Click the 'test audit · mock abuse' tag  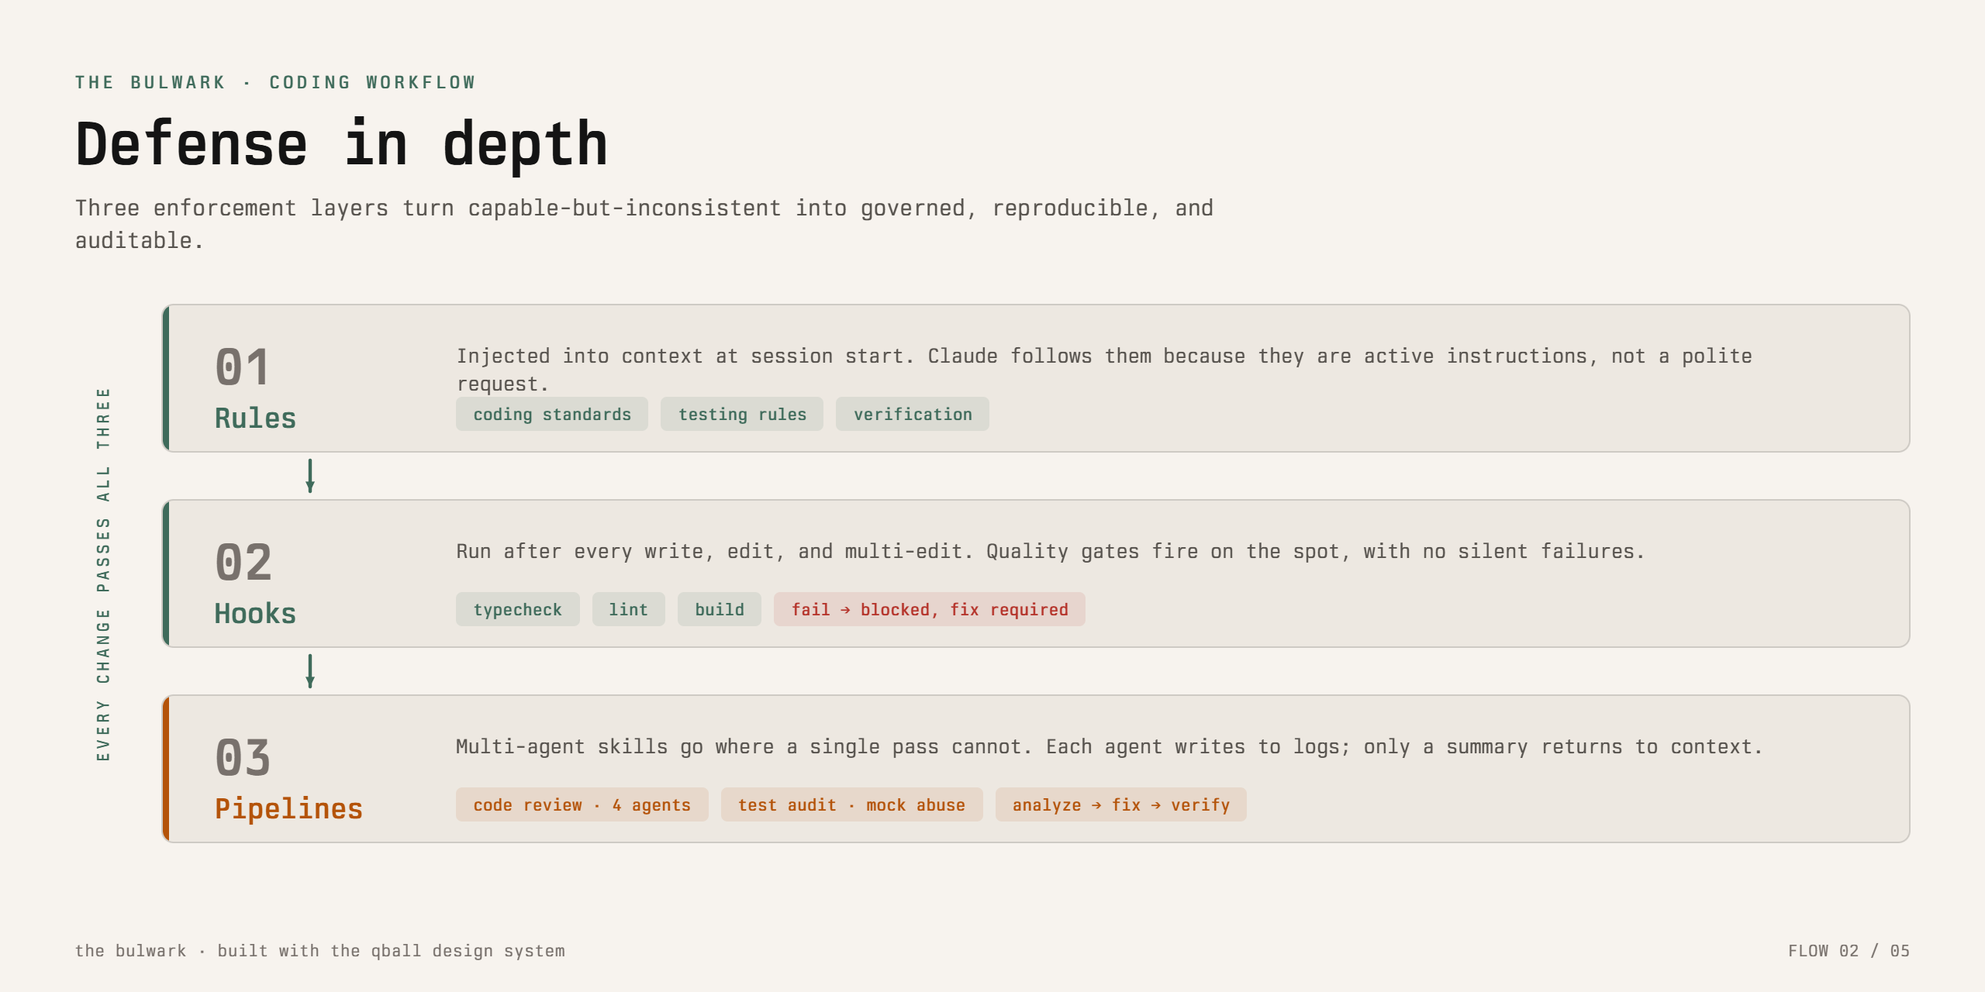[851, 805]
